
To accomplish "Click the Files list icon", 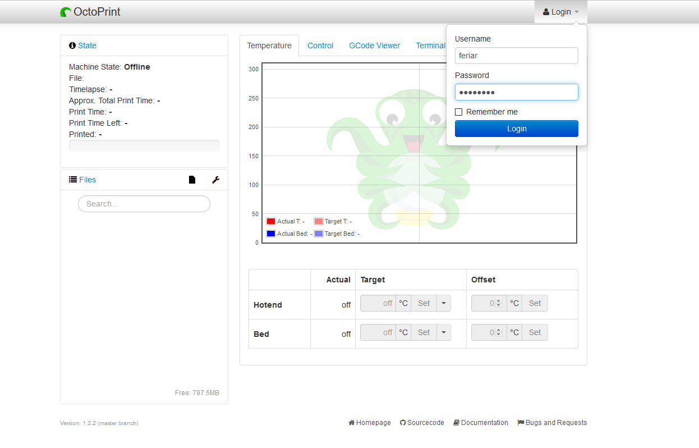I will 73,180.
